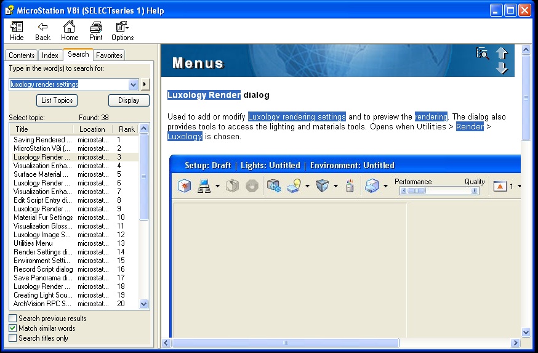Click the topic list scroll down arrow
Image resolution: width=538 pixels, height=353 pixels.
click(x=144, y=304)
